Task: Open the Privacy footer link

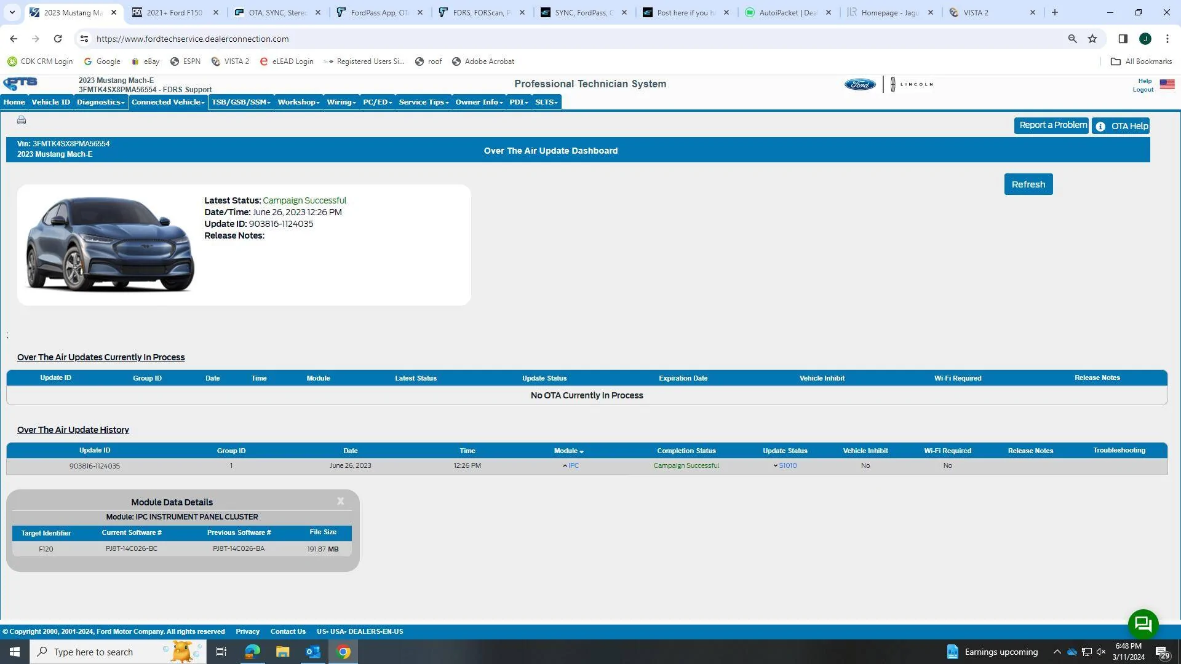Action: 247,631
